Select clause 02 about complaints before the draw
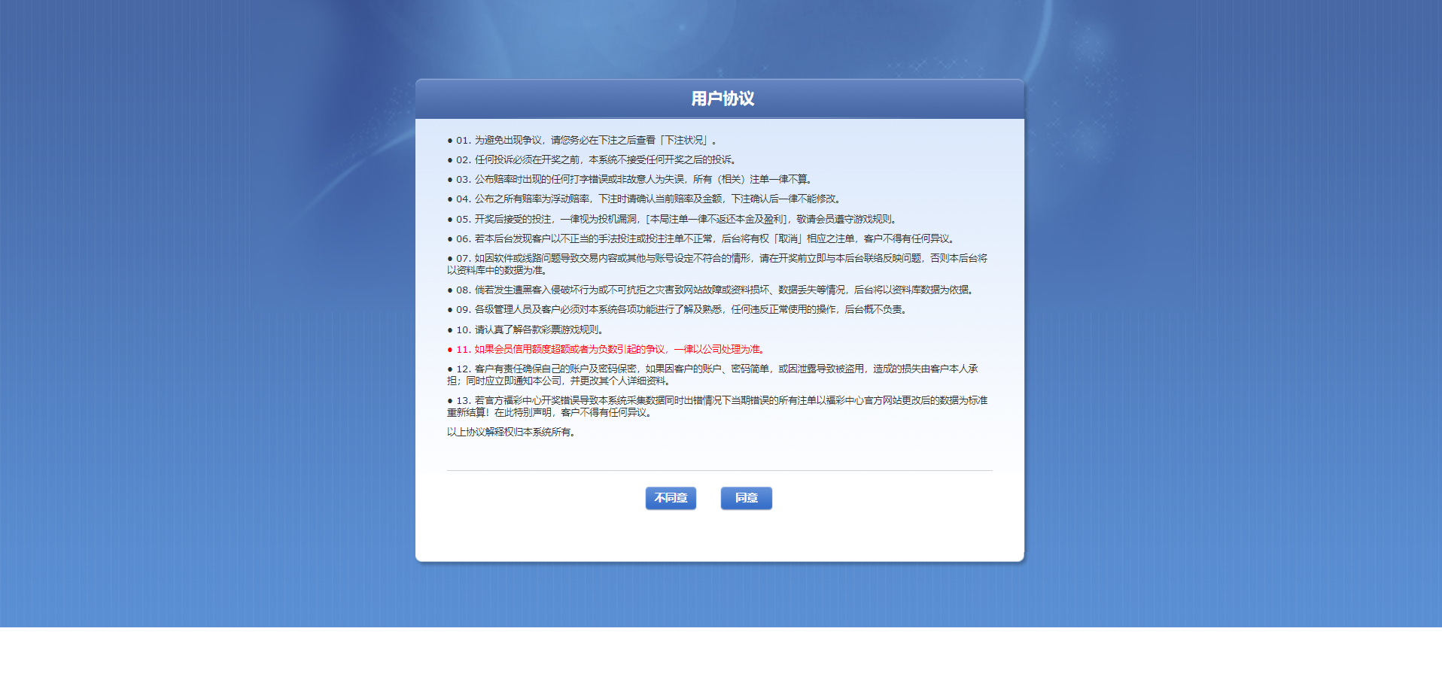Screen dimensions: 1442x674 click(x=595, y=160)
